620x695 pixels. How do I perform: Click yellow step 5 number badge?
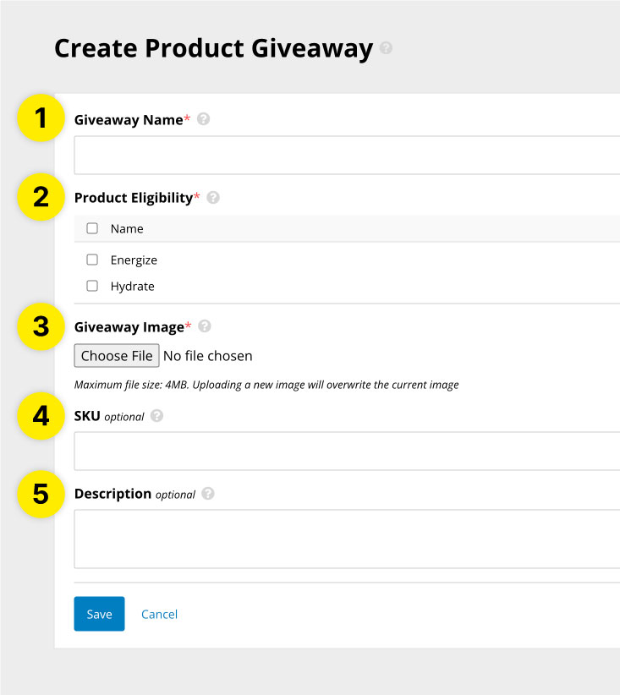[41, 494]
